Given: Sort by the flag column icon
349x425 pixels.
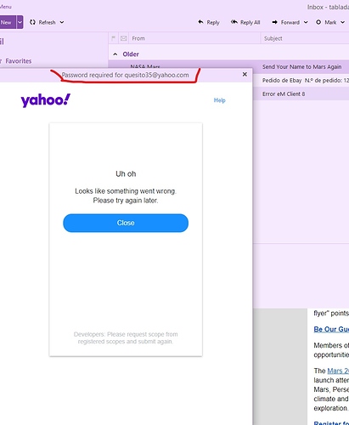Looking at the screenshot, I should [114, 38].
